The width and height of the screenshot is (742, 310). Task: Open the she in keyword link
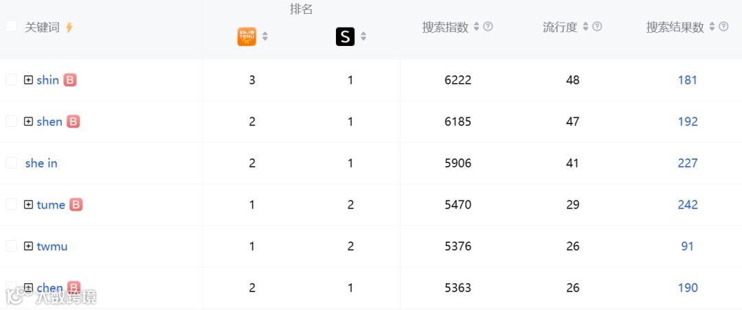[41, 163]
